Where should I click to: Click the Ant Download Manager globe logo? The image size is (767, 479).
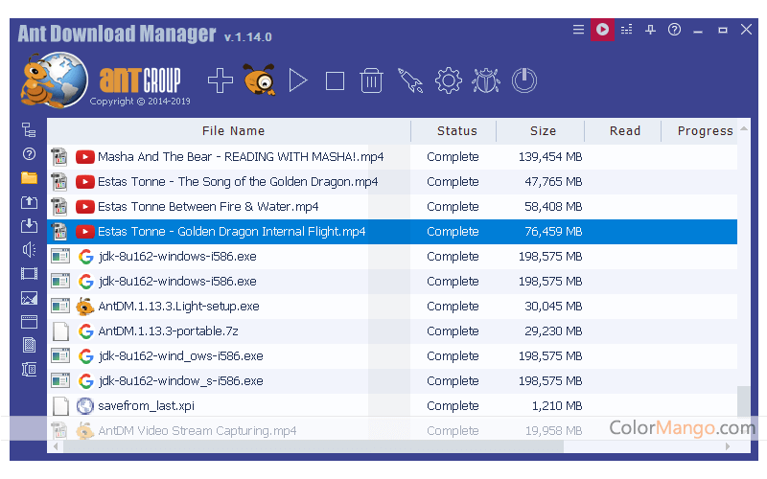55,80
